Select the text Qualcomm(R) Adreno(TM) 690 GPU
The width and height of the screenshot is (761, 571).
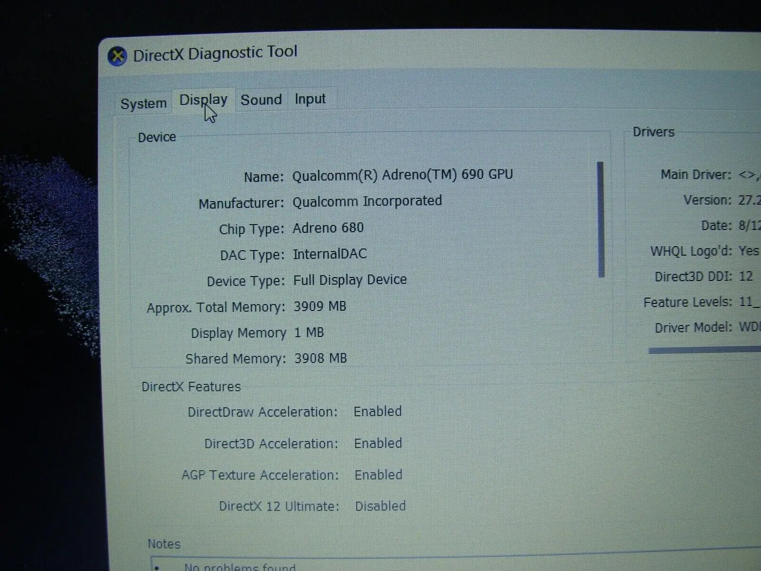click(402, 175)
